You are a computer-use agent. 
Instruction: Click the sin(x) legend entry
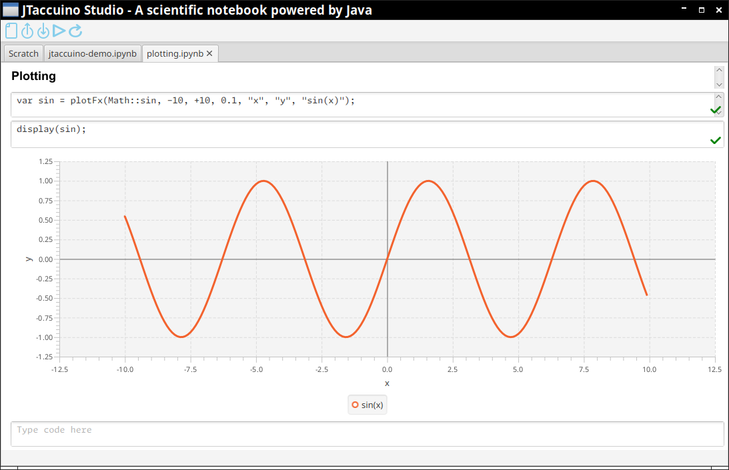[372, 405]
